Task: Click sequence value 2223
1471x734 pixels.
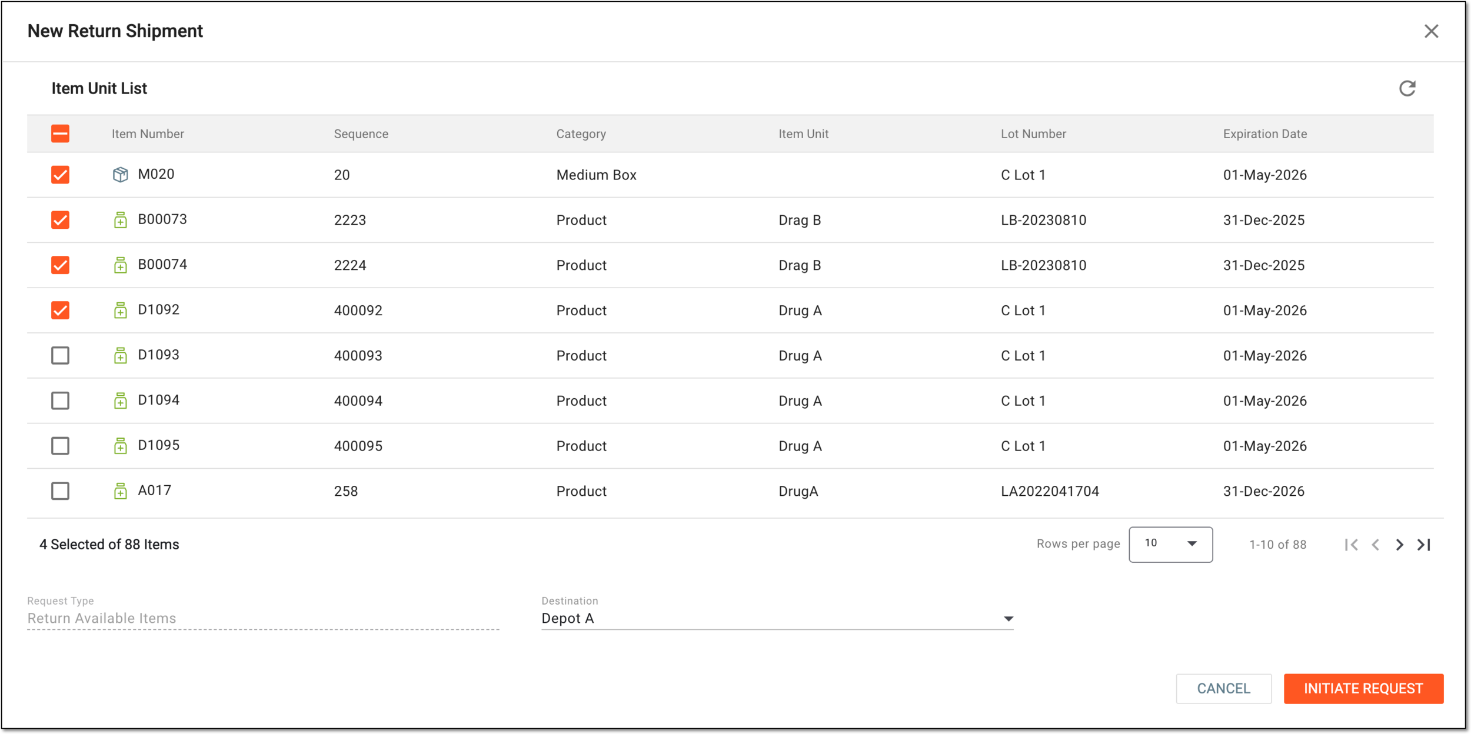Action: [x=350, y=220]
